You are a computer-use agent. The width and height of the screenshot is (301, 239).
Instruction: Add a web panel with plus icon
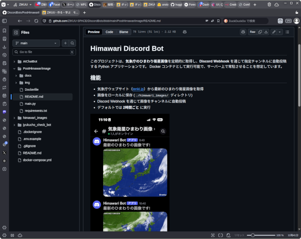[x=4, y=169]
